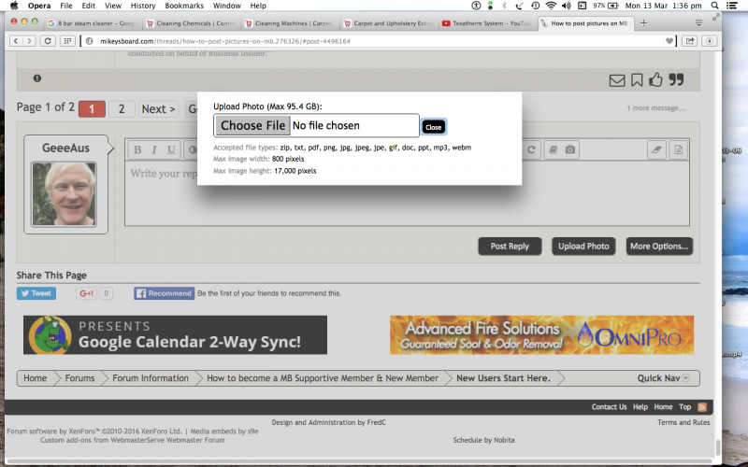This screenshot has height=467, width=748.
Task: Open the More Options button
Action: pos(659,247)
